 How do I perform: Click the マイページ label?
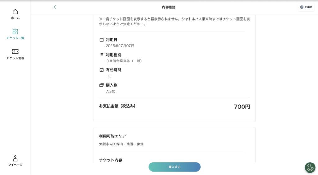click(x=15, y=165)
